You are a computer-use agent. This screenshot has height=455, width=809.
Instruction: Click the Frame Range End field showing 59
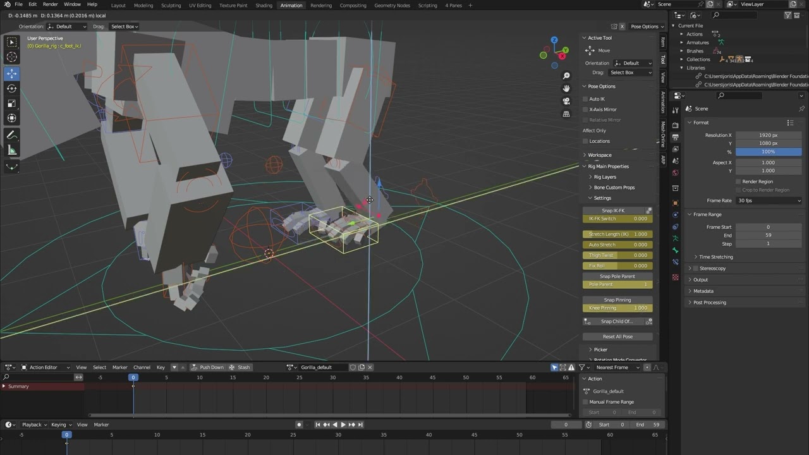point(769,235)
